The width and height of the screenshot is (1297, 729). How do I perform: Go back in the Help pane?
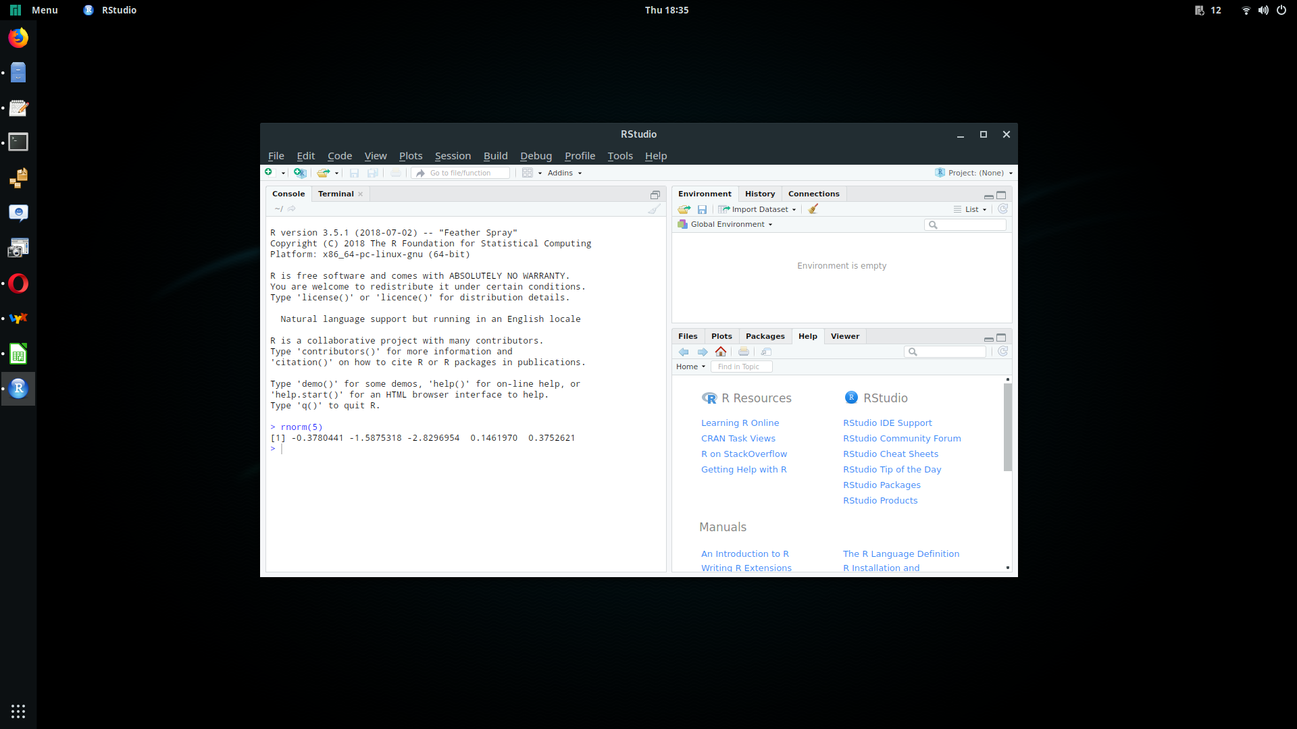pyautogui.click(x=684, y=352)
